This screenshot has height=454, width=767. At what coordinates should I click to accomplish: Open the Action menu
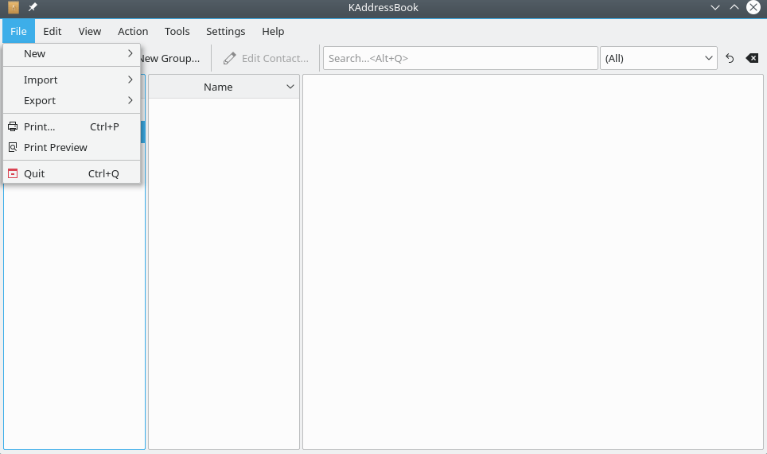(x=133, y=31)
